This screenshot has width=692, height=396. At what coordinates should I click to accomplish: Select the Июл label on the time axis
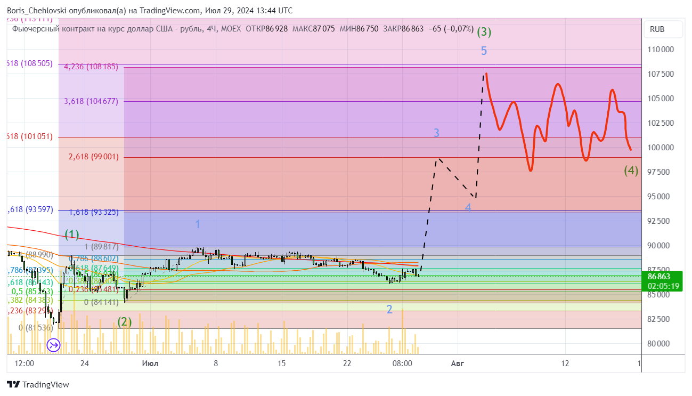click(x=149, y=363)
